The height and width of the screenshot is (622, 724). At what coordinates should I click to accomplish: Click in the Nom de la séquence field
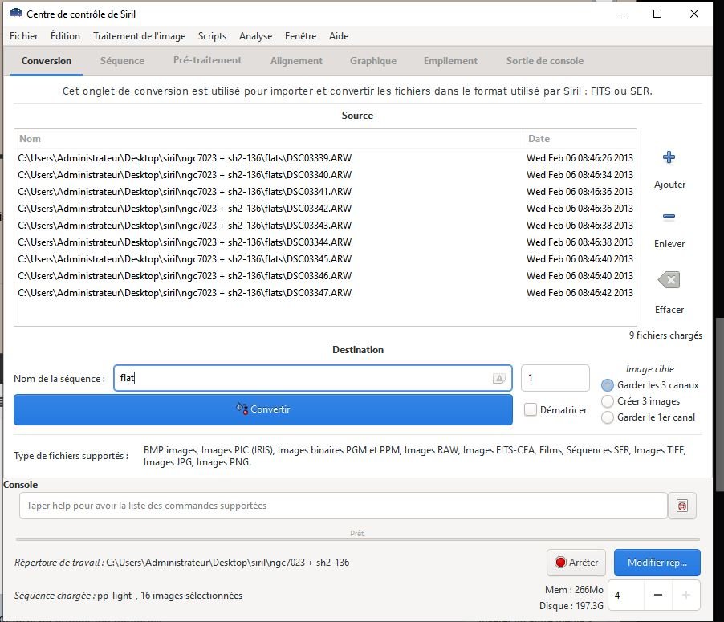tap(312, 378)
